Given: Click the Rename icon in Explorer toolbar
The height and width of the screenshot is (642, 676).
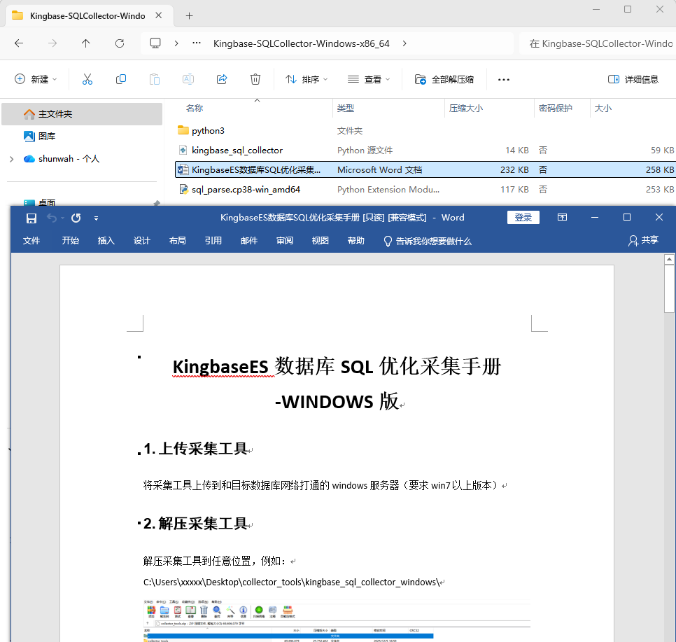Looking at the screenshot, I should (188, 79).
